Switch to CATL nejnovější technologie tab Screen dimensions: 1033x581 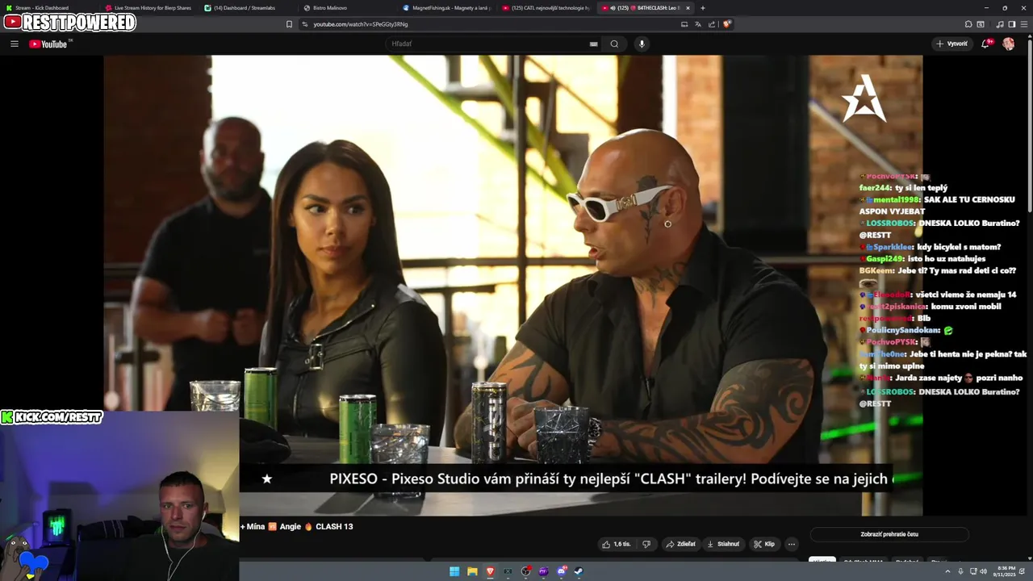click(546, 8)
